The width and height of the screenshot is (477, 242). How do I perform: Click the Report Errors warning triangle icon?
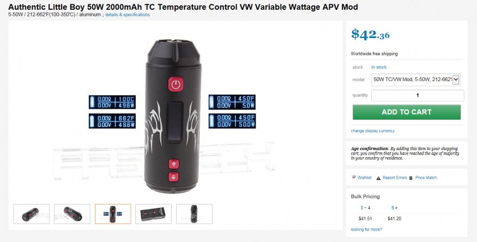378,178
